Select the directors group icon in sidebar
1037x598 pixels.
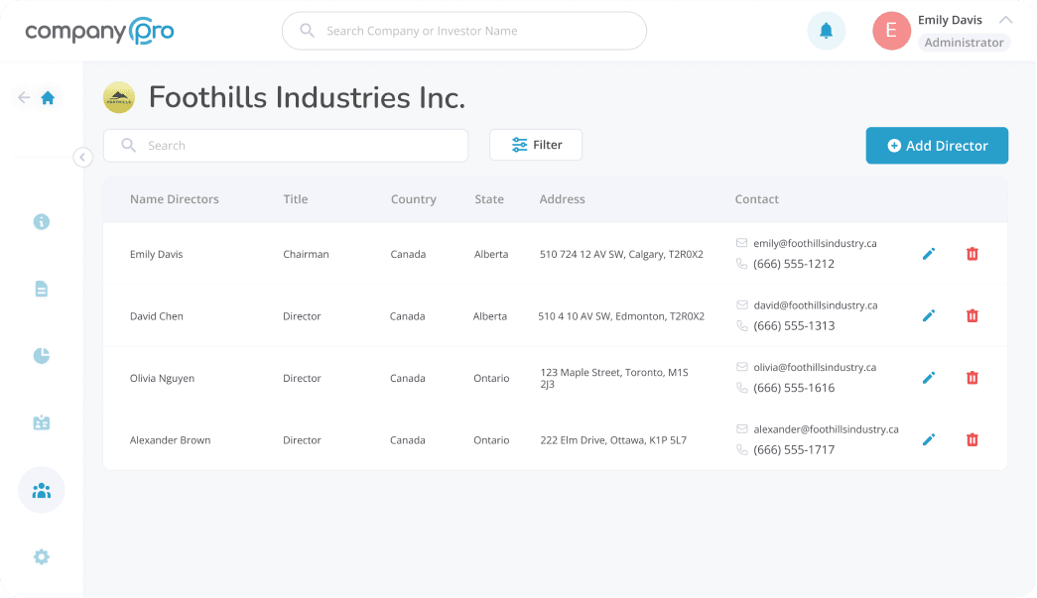[x=41, y=490]
